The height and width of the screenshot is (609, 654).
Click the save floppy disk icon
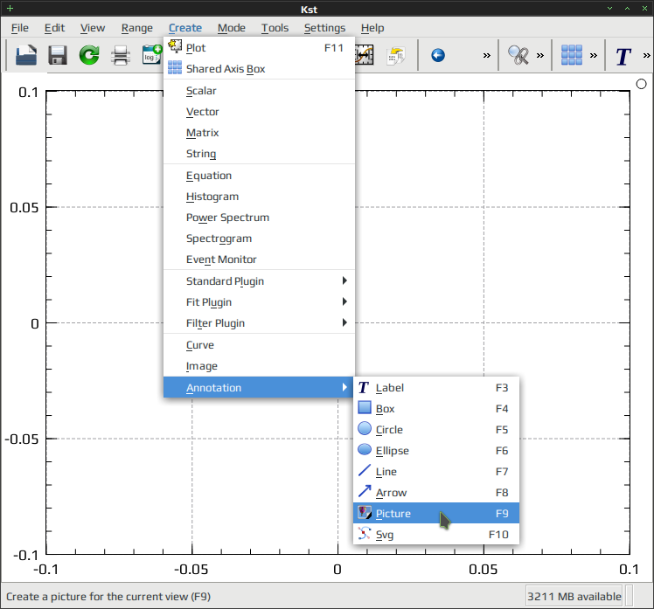coord(58,55)
